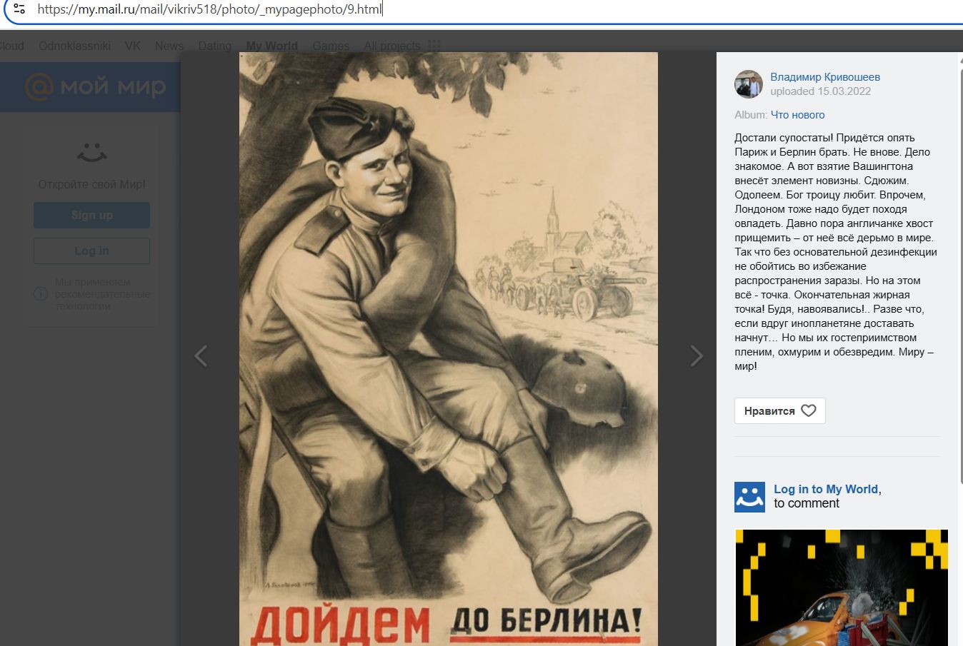Go to News in the top bar
963x646 pixels.
(169, 46)
